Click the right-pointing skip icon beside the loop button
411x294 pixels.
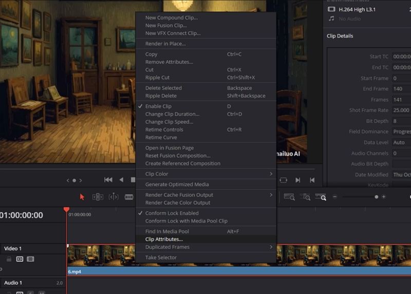click(298, 180)
